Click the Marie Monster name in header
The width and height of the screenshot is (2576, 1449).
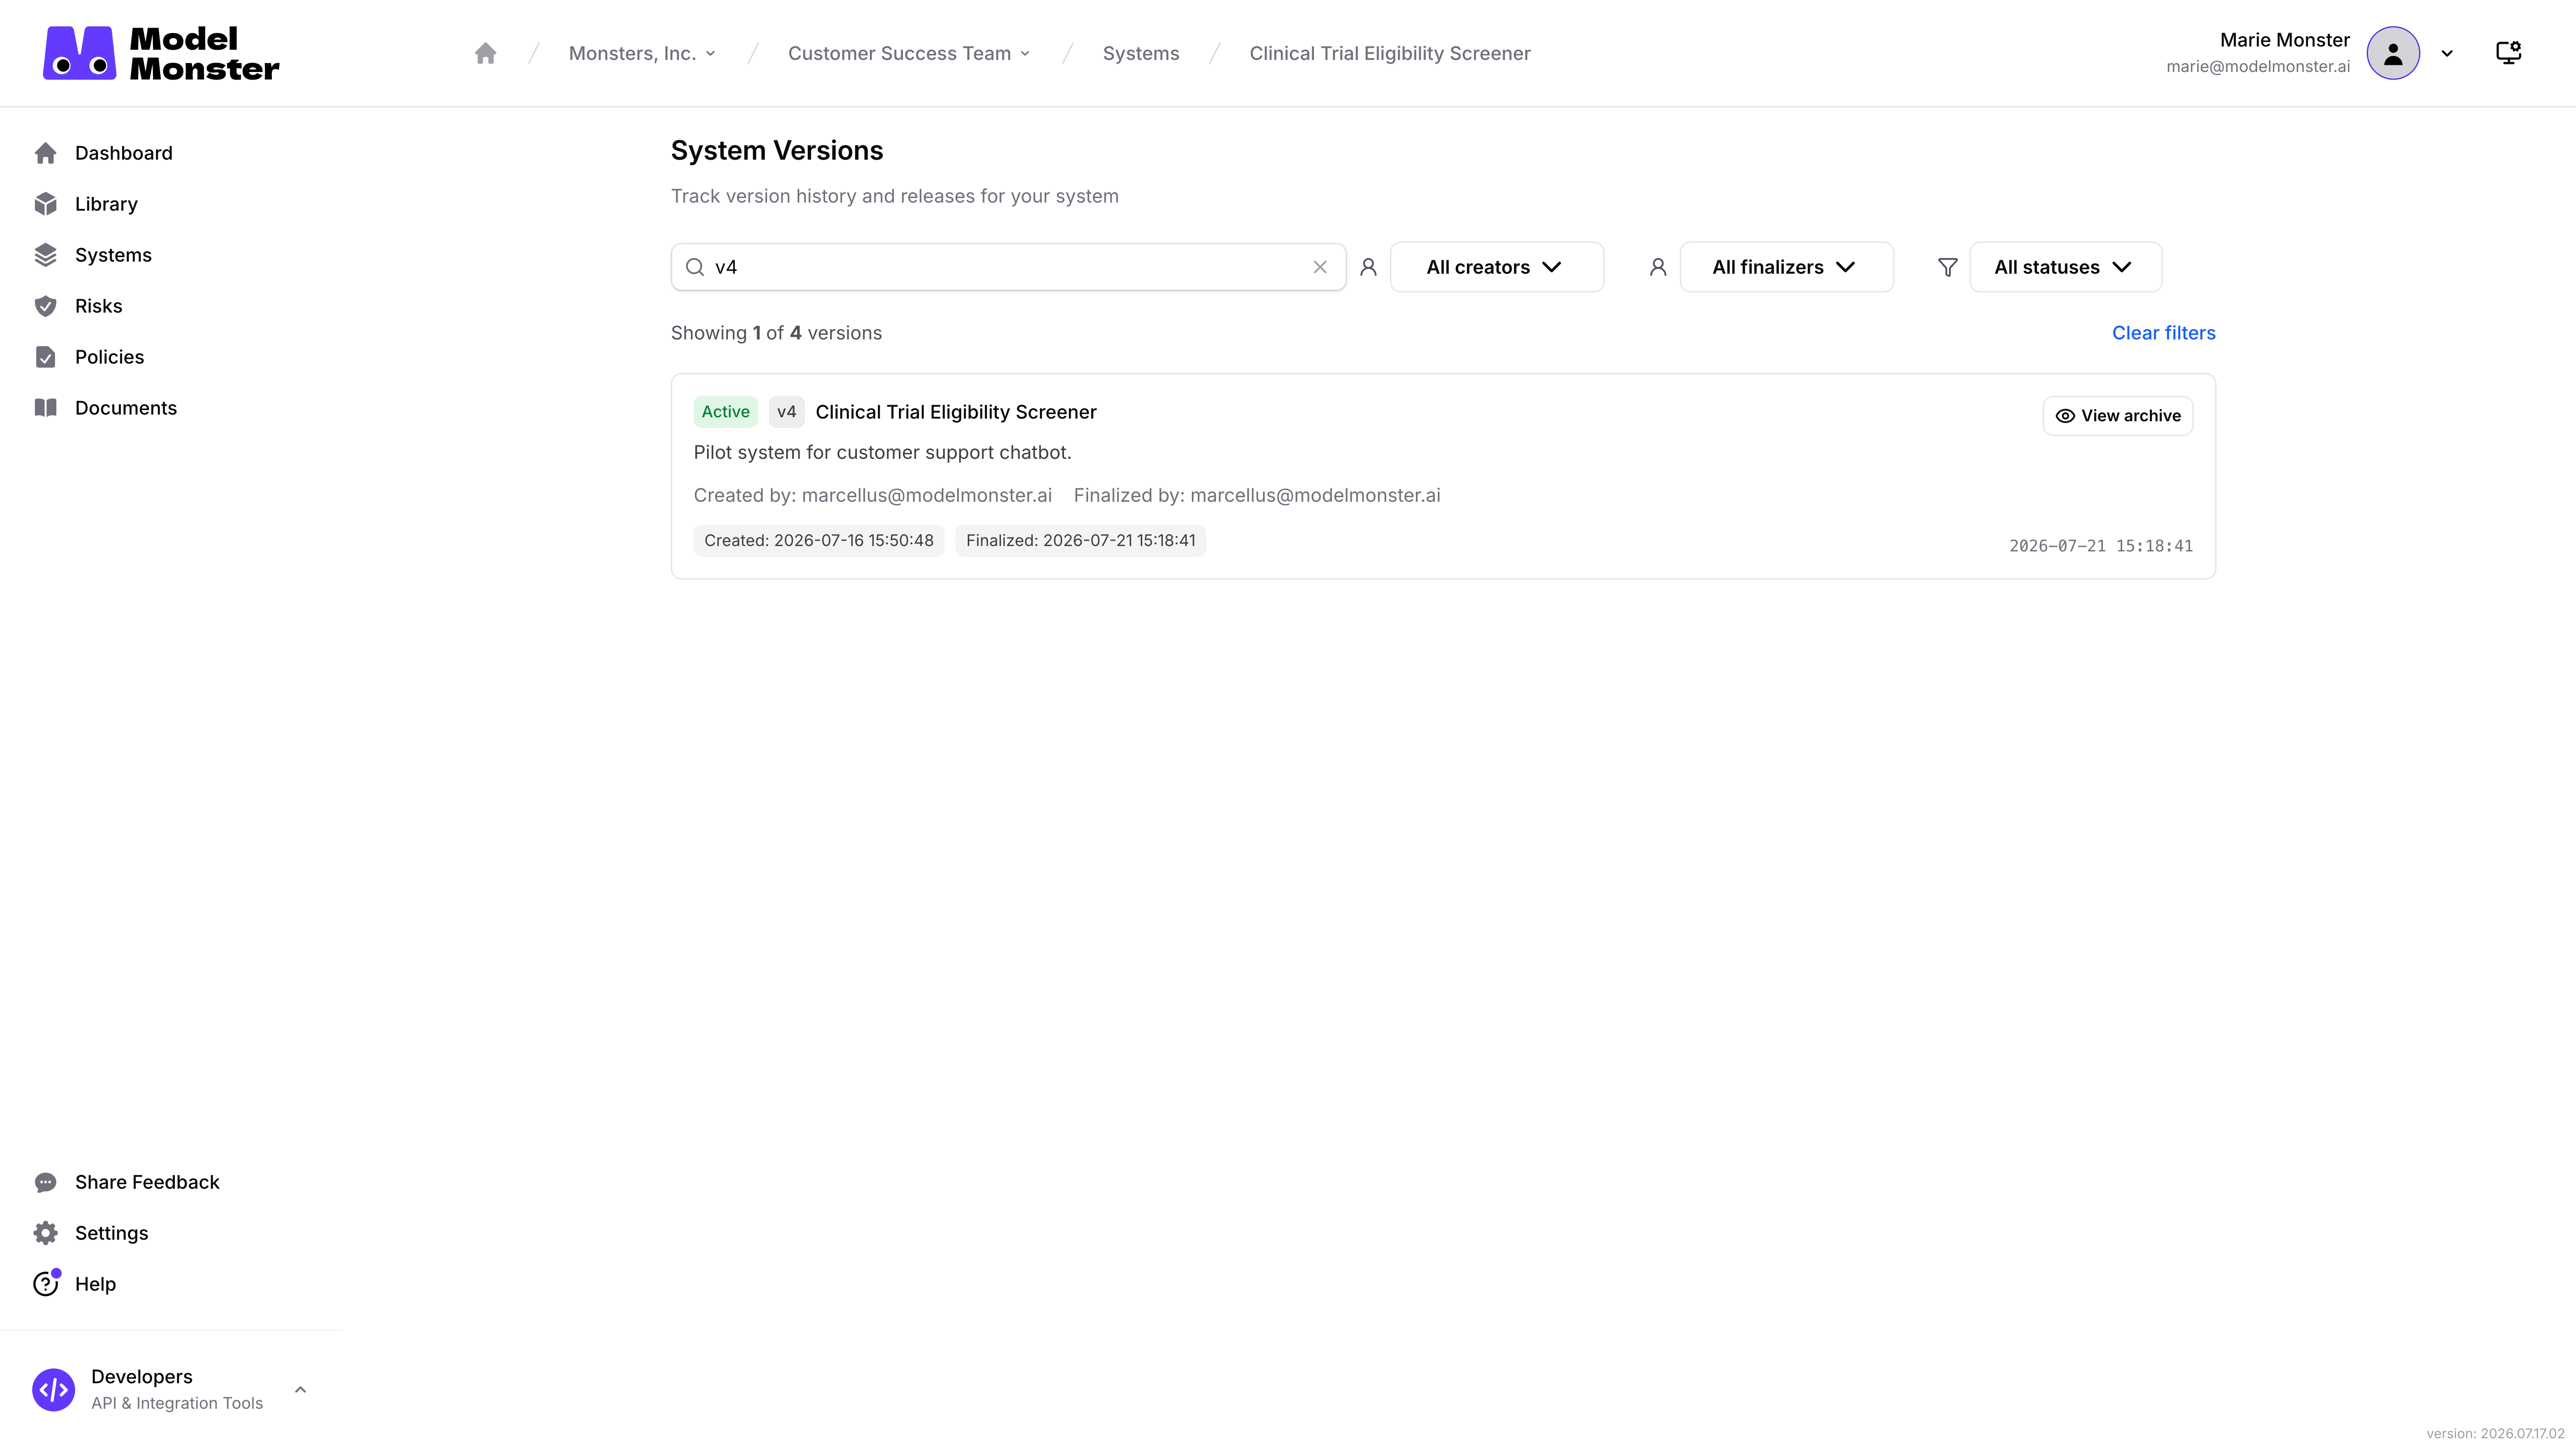[x=2285, y=40]
